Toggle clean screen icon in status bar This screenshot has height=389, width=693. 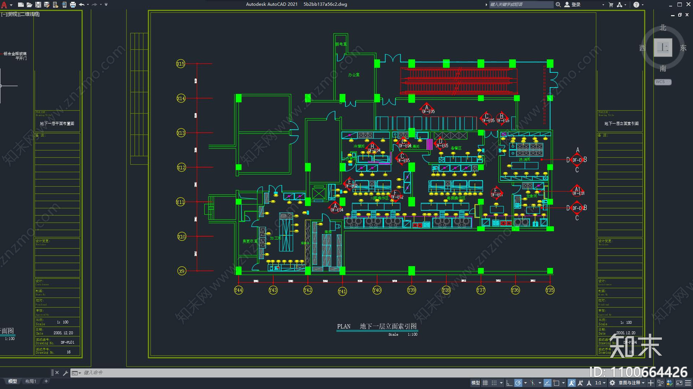coord(679,383)
